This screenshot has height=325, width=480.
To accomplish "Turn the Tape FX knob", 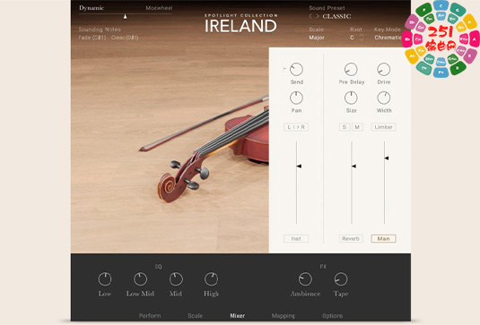I will 341,279.
